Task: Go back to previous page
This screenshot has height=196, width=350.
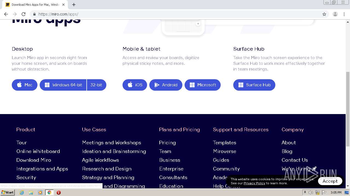Action: tap(6, 14)
